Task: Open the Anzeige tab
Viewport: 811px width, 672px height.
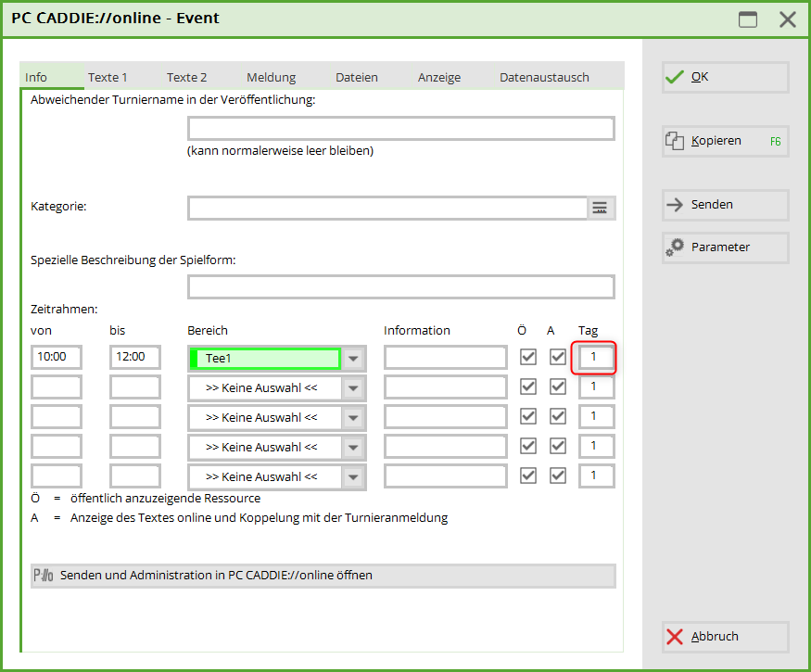Action: [x=439, y=77]
